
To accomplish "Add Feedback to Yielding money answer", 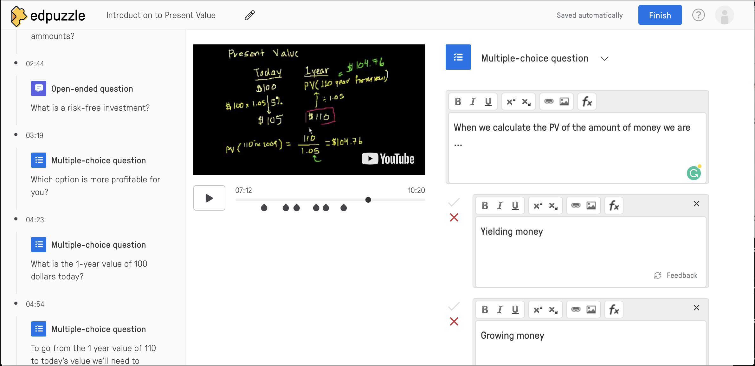I will click(676, 275).
